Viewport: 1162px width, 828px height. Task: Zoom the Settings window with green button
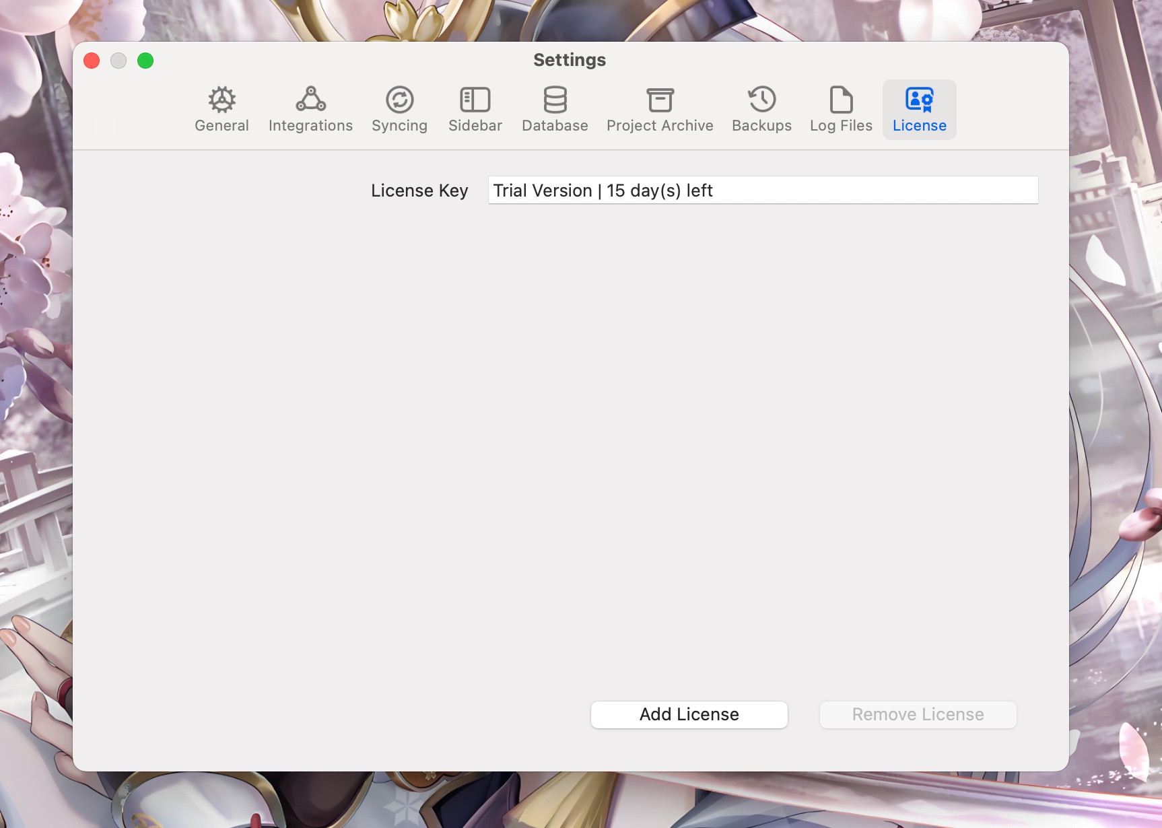click(x=145, y=61)
